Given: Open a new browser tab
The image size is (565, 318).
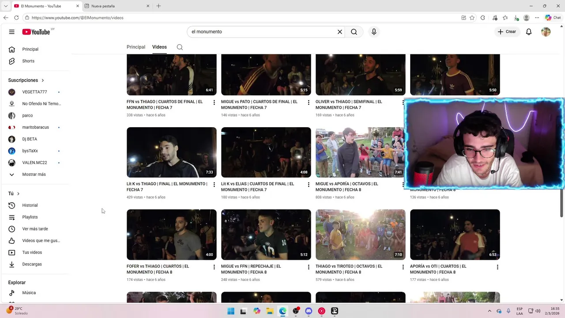Looking at the screenshot, I should (x=158, y=6).
